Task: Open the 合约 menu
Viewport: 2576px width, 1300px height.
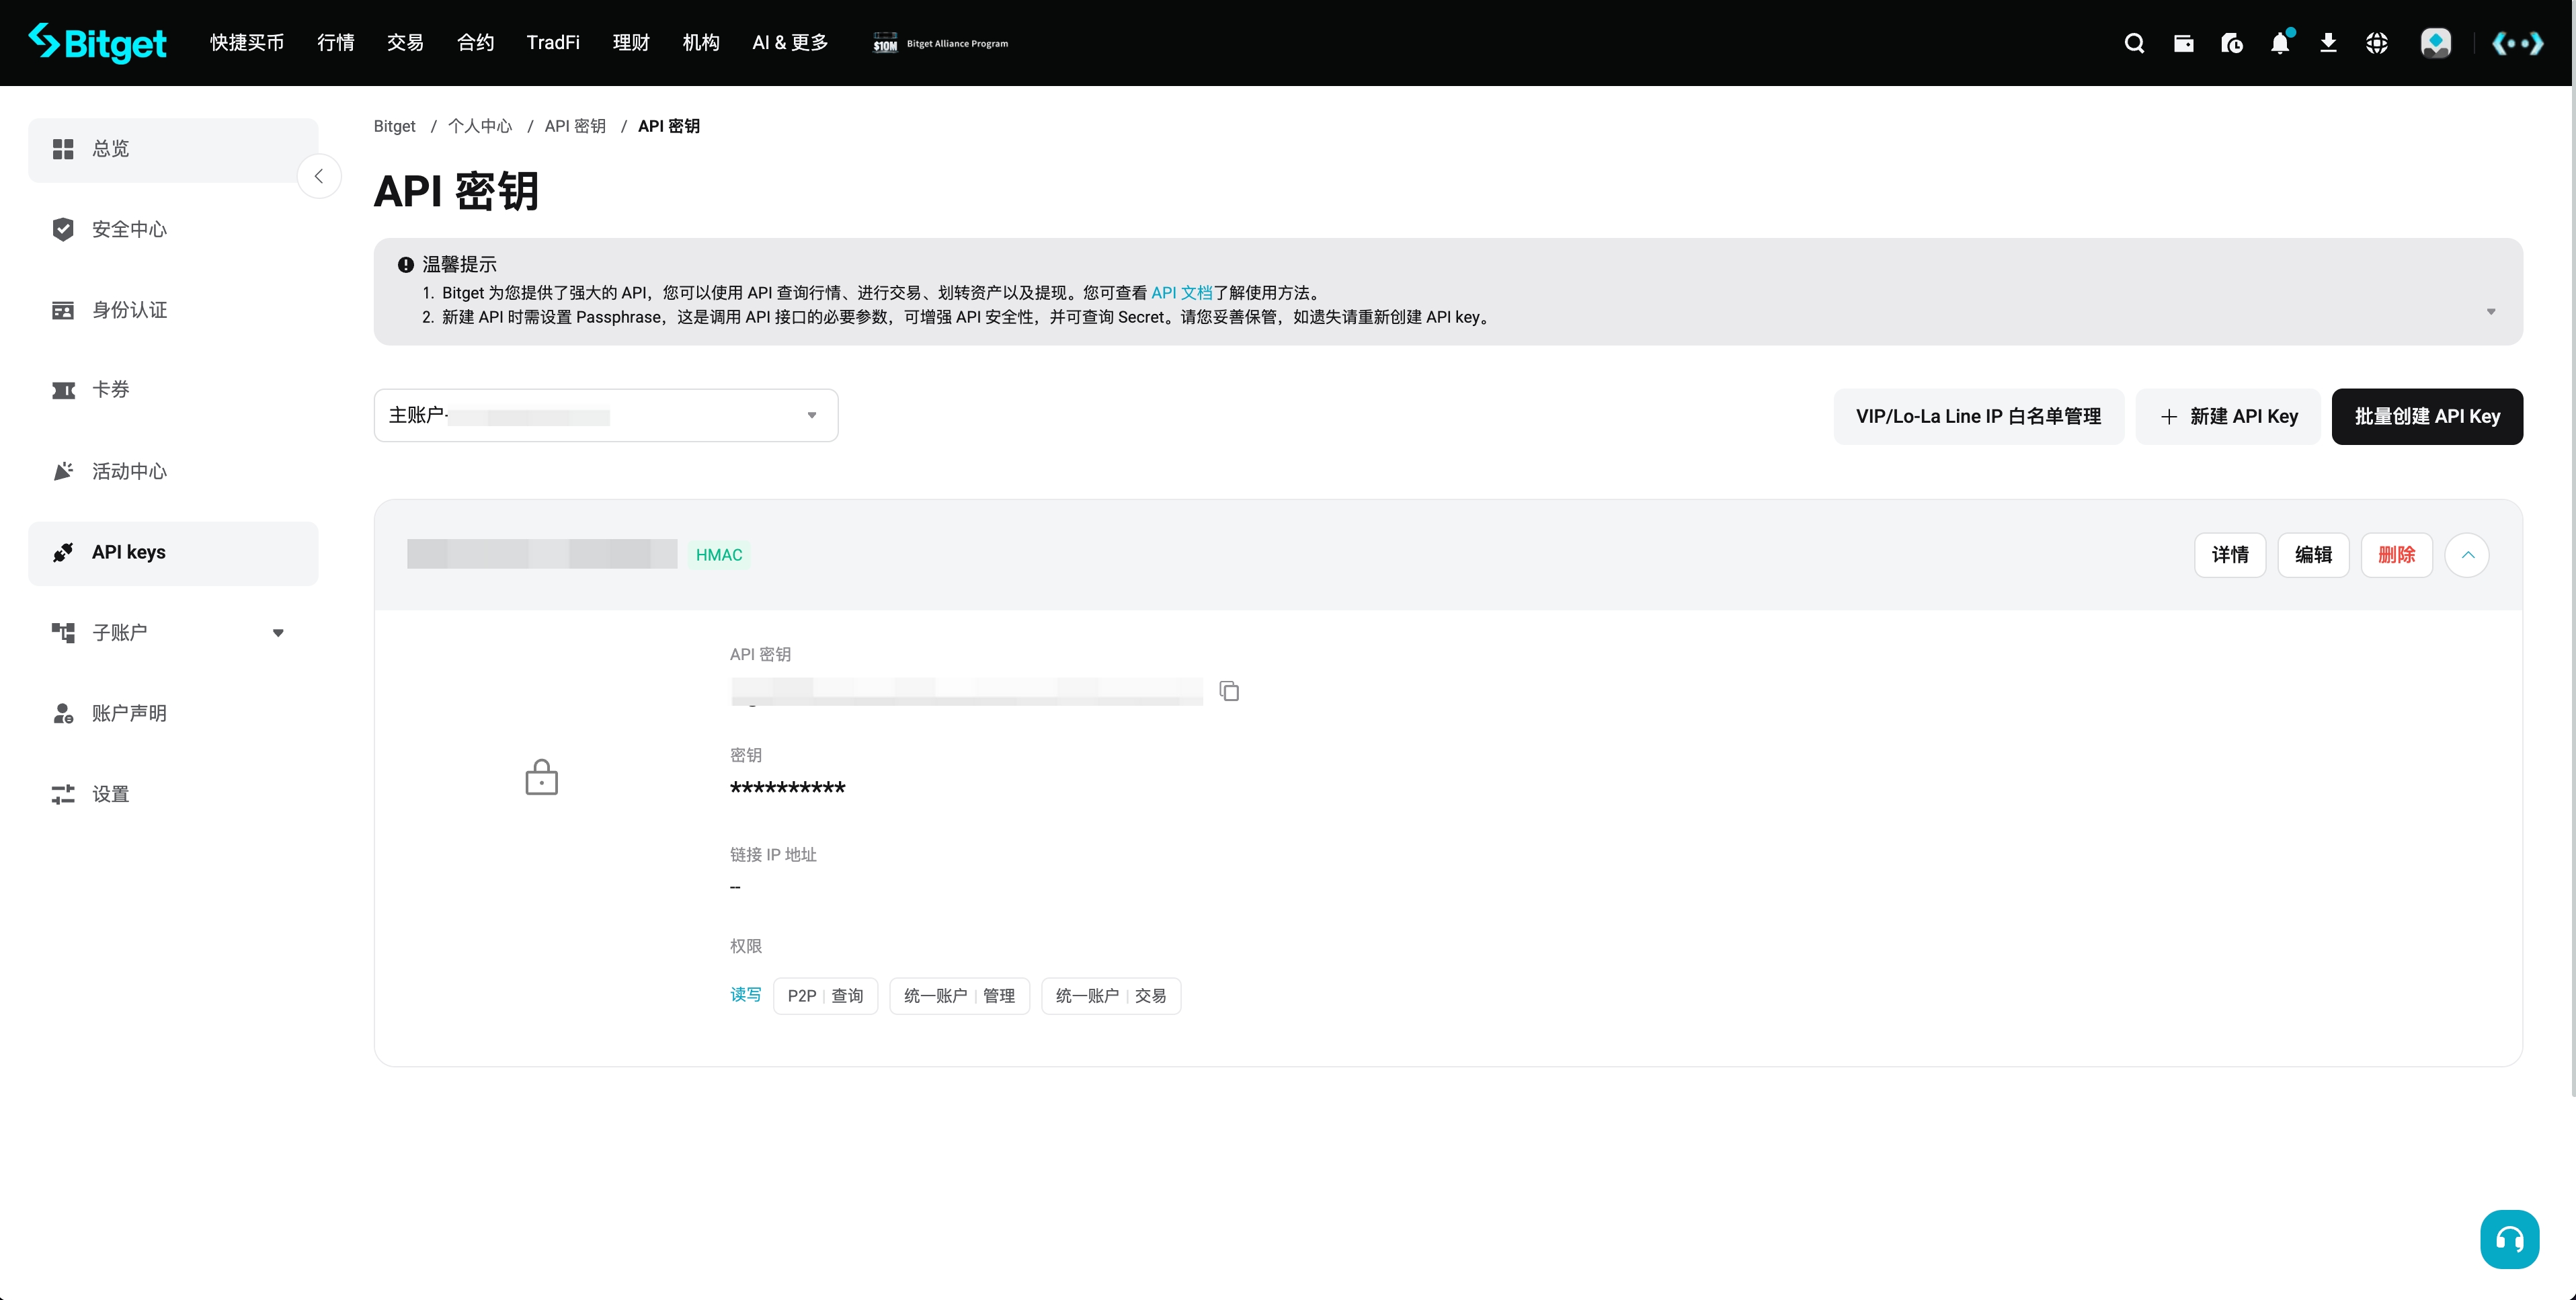Action: (x=475, y=43)
